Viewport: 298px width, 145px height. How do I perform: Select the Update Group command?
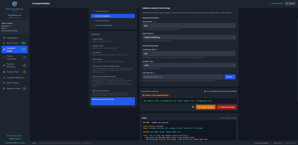pyautogui.click(x=113, y=47)
